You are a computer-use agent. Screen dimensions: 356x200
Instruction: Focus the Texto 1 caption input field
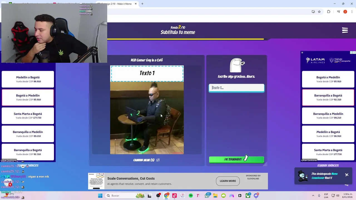pyautogui.click(x=236, y=88)
